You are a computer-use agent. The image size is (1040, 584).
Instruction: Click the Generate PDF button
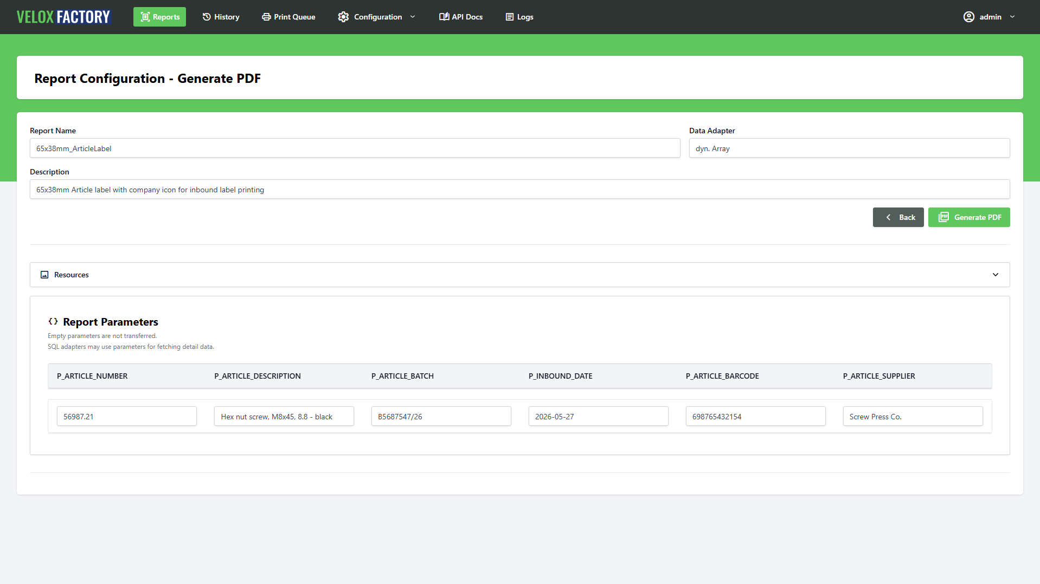pos(969,217)
